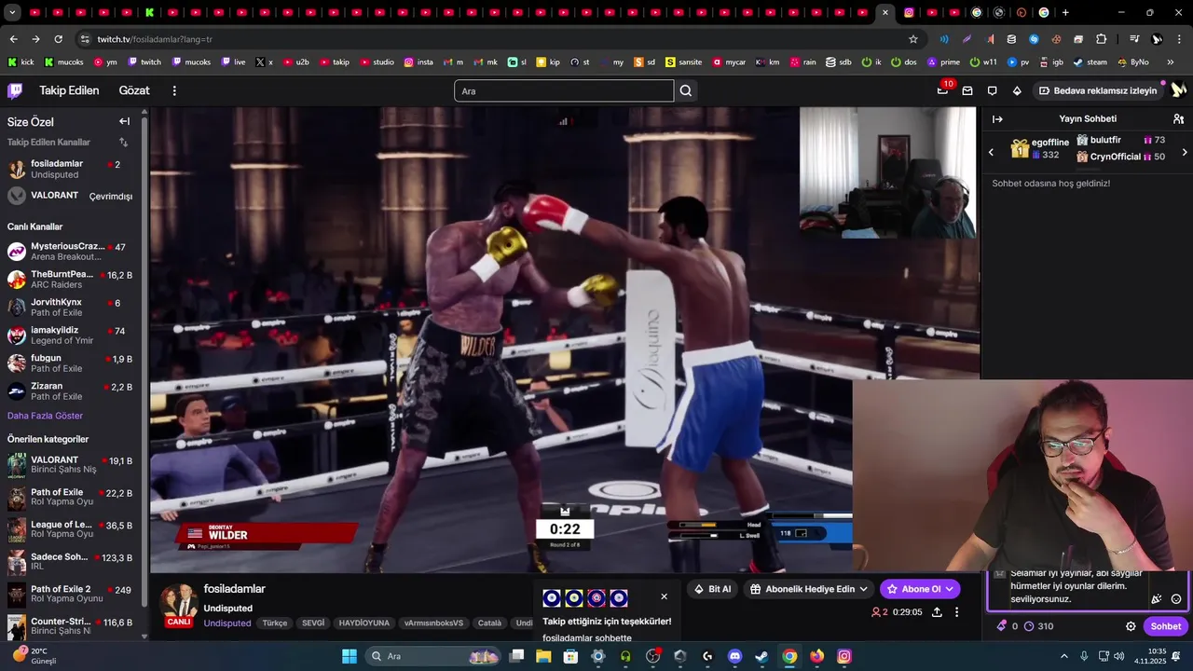Sort followed channels with the arrows icon
This screenshot has height=671, width=1193.
[x=123, y=143]
